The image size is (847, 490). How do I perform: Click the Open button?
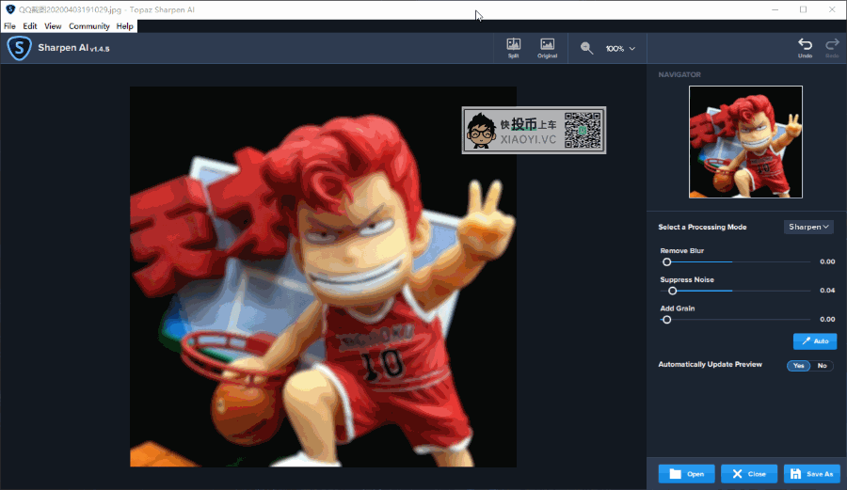pos(687,474)
